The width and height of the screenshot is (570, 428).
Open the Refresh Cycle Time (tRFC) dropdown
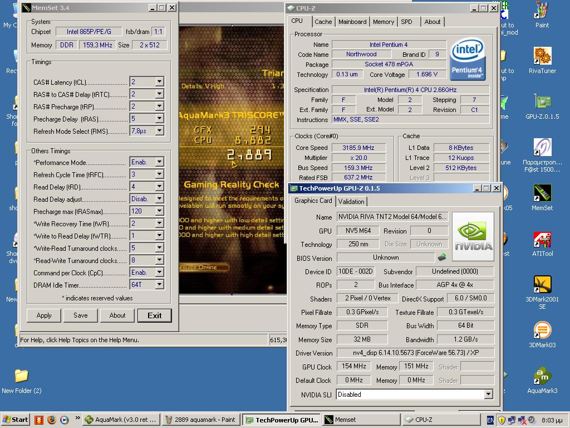pos(159,174)
